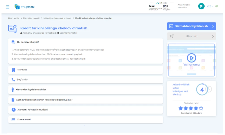
Task: Expand Xizmatni ko'rsatish uchun kerak bo'ladigan hujjatlar
Action: tap(85, 100)
